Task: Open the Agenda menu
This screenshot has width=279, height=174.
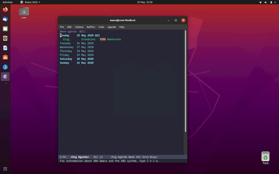Action: click(111, 27)
